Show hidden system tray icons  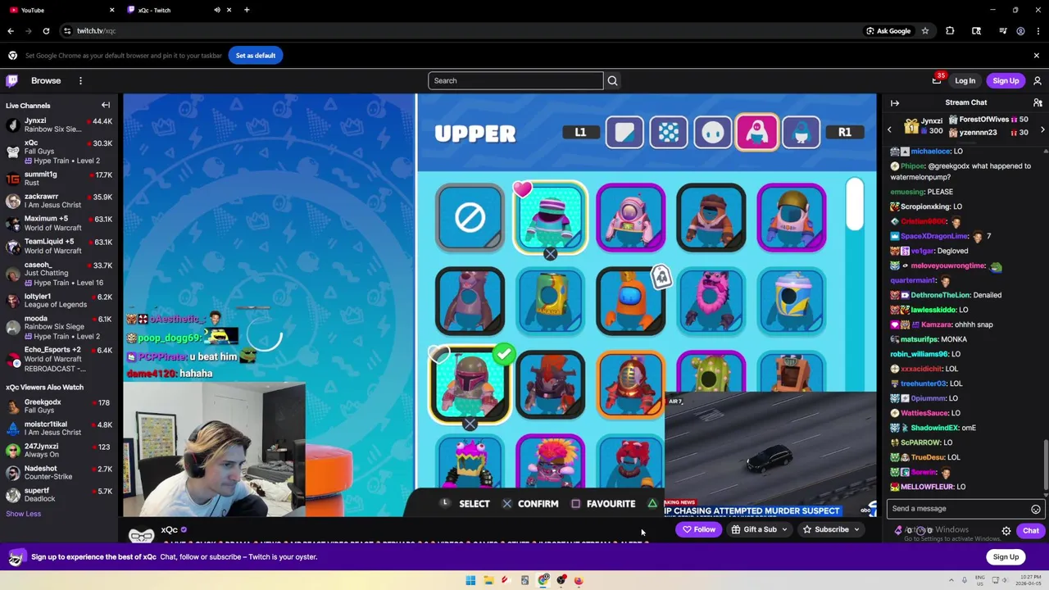952,580
